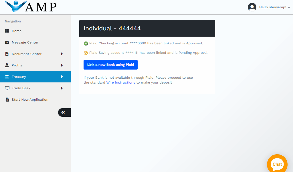The height and width of the screenshot is (172, 293).
Task: Expand the Treasury submenu arrow
Action: [62, 77]
